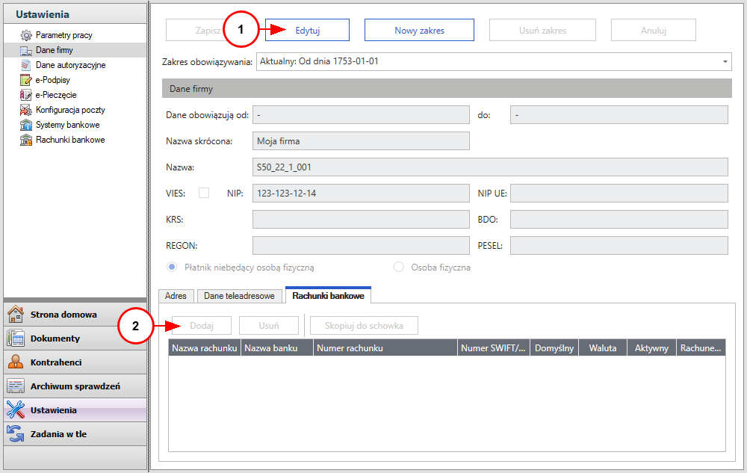
Task: Toggle the VIES checkbox
Action: pyautogui.click(x=204, y=193)
